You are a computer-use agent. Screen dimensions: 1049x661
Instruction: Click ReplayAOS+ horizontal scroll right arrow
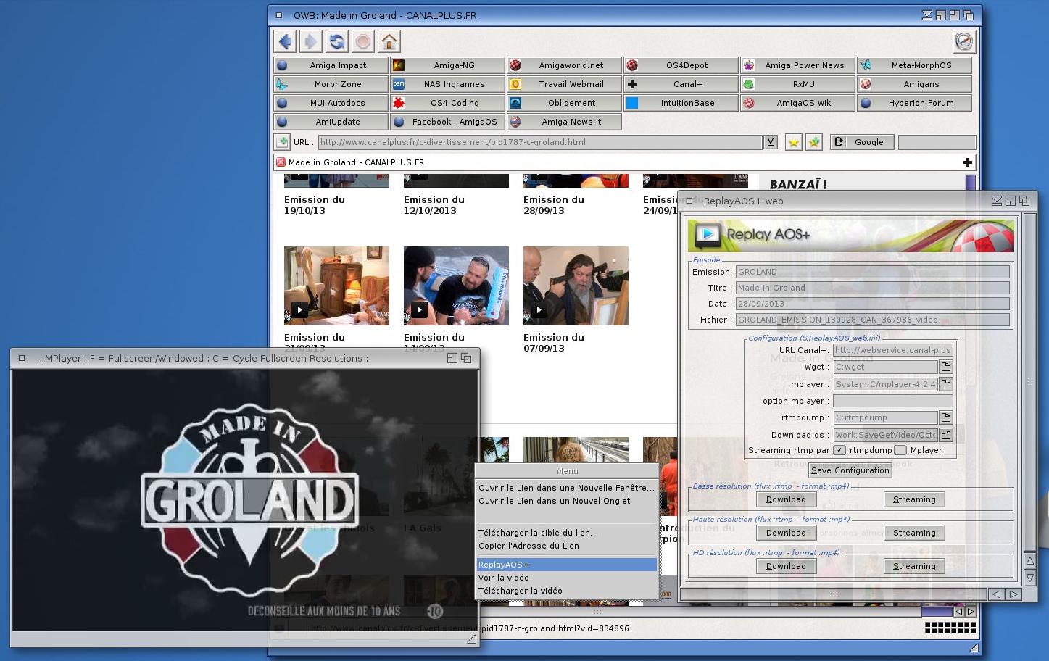point(1013,594)
